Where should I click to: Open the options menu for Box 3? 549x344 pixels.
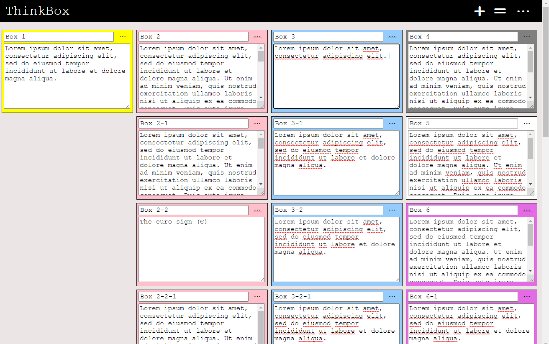(392, 37)
